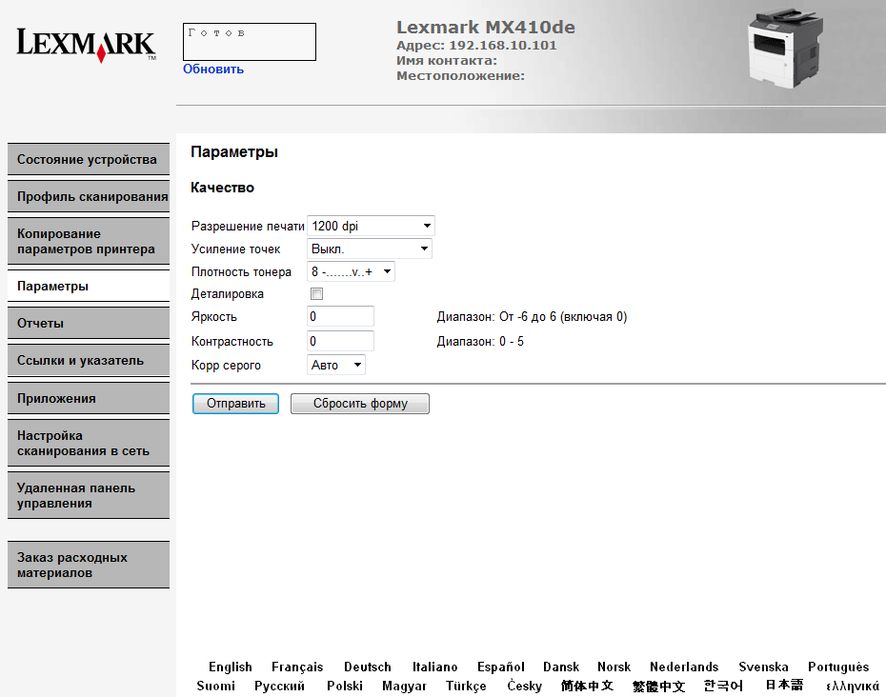Open the Корр серого dropdown
The width and height of the screenshot is (886, 697).
pos(336,365)
